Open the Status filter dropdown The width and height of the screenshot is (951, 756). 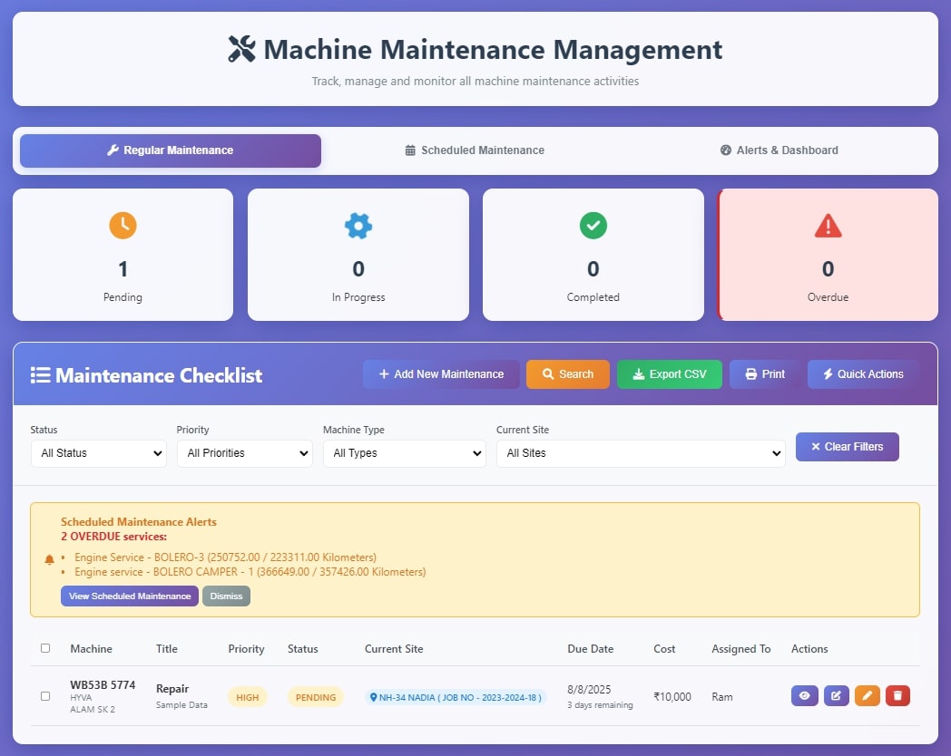pyautogui.click(x=98, y=453)
